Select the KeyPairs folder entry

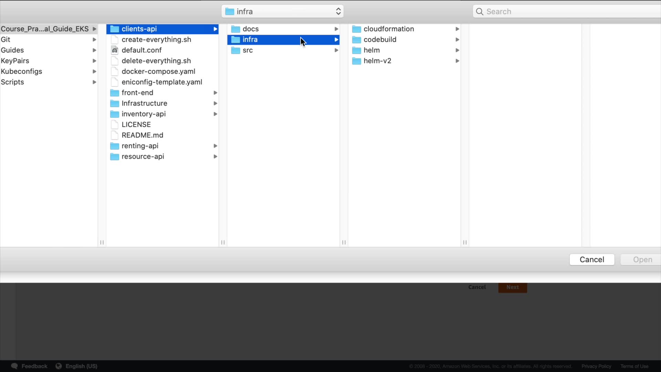(x=15, y=61)
